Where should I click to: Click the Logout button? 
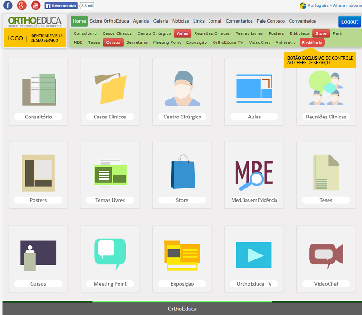[349, 21]
